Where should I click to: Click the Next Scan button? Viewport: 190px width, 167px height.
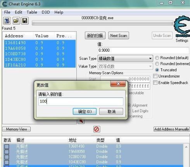119,35
